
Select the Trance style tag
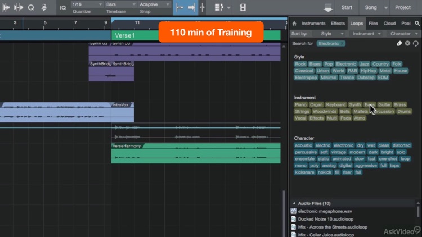pyautogui.click(x=347, y=78)
